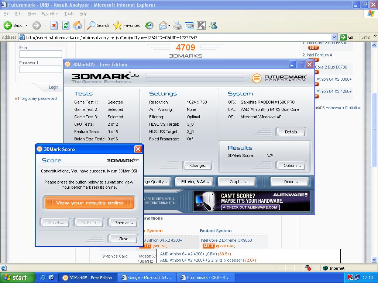Click the orange 3DMark05 window title icon
The image size is (378, 283).
point(68,64)
